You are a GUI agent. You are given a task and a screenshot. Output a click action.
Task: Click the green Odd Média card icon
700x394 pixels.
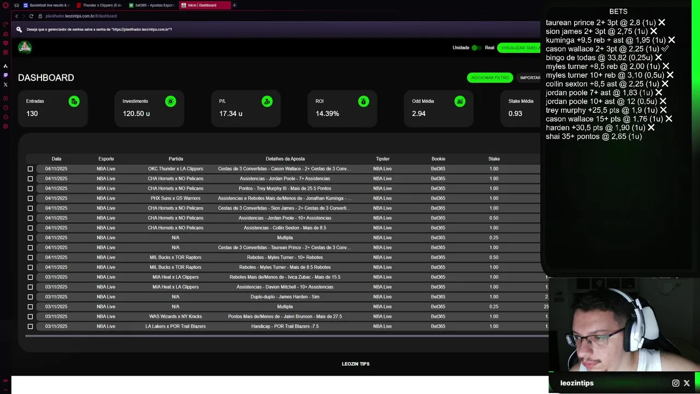pyautogui.click(x=460, y=101)
